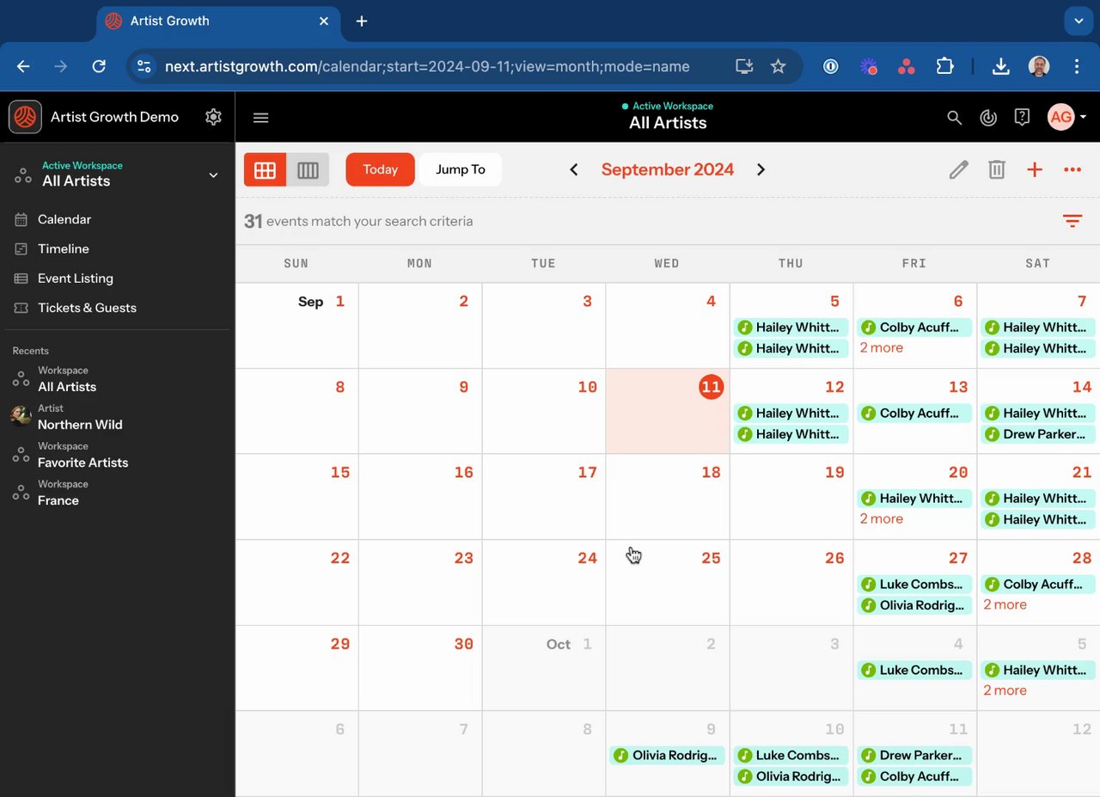This screenshot has height=797, width=1100.
Task: Open Colby Acuff event on September 28
Action: coord(1038,584)
